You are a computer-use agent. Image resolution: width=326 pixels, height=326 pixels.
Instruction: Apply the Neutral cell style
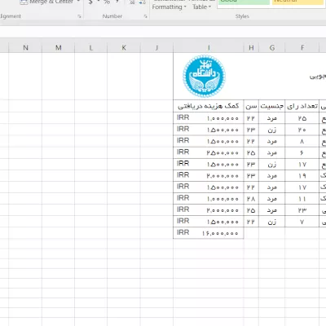coord(298,2)
